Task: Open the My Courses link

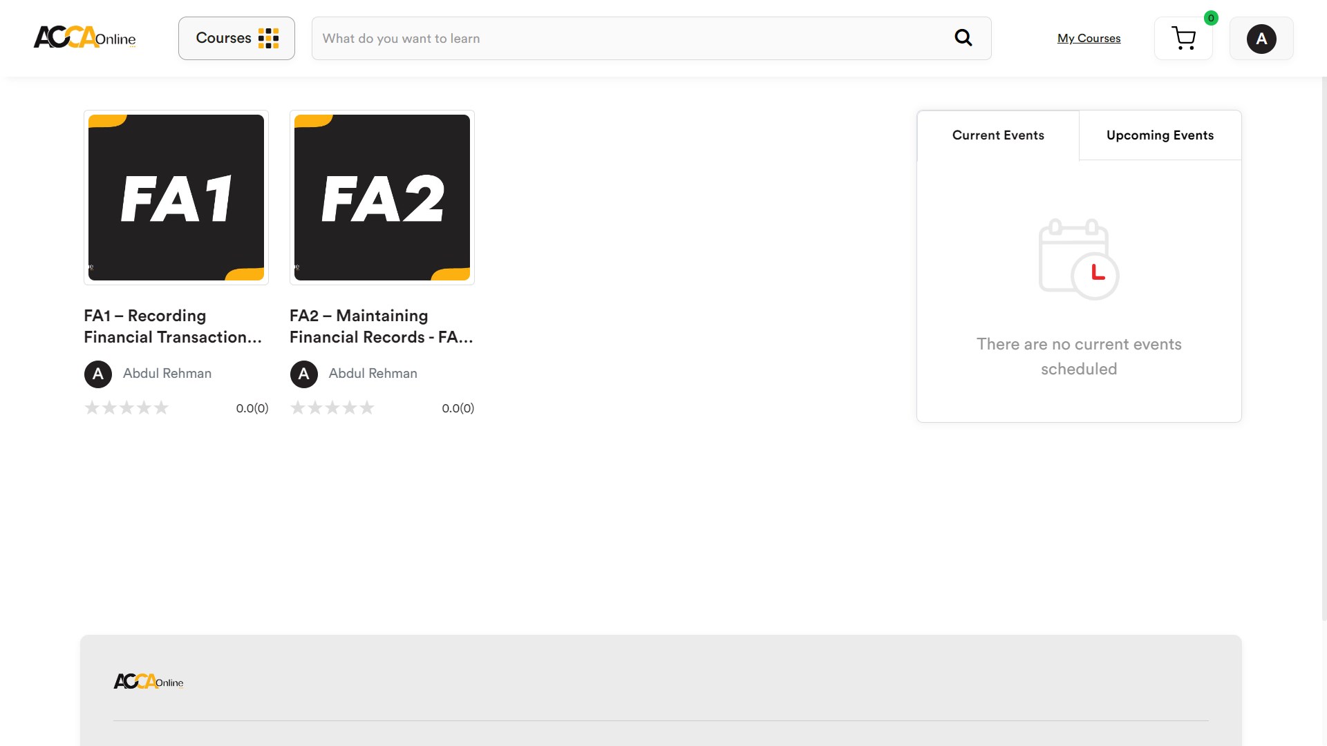Action: tap(1089, 39)
